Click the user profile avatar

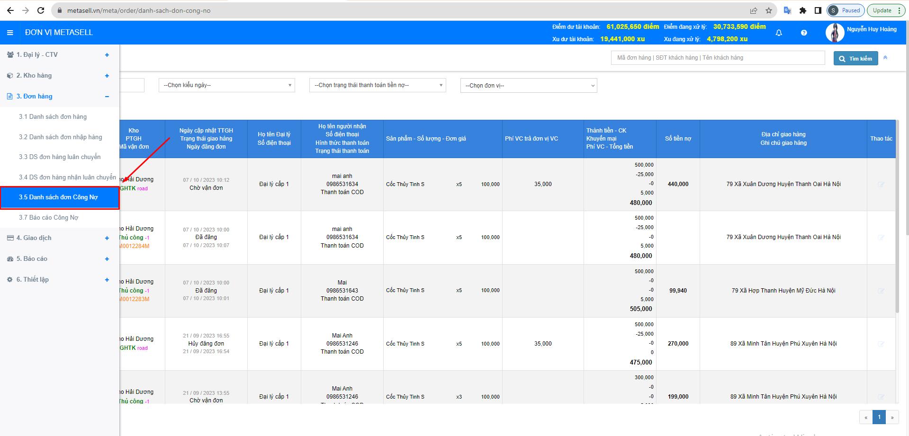835,33
